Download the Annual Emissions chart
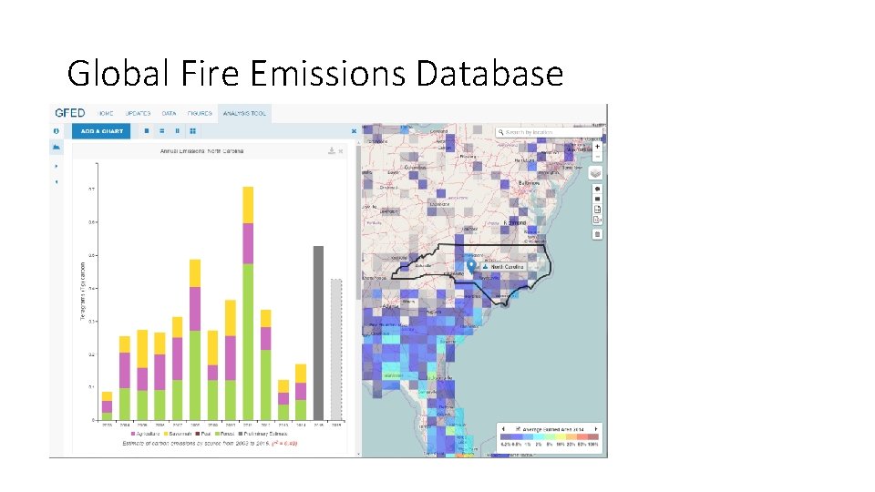This screenshot has width=875, height=492. [332, 150]
